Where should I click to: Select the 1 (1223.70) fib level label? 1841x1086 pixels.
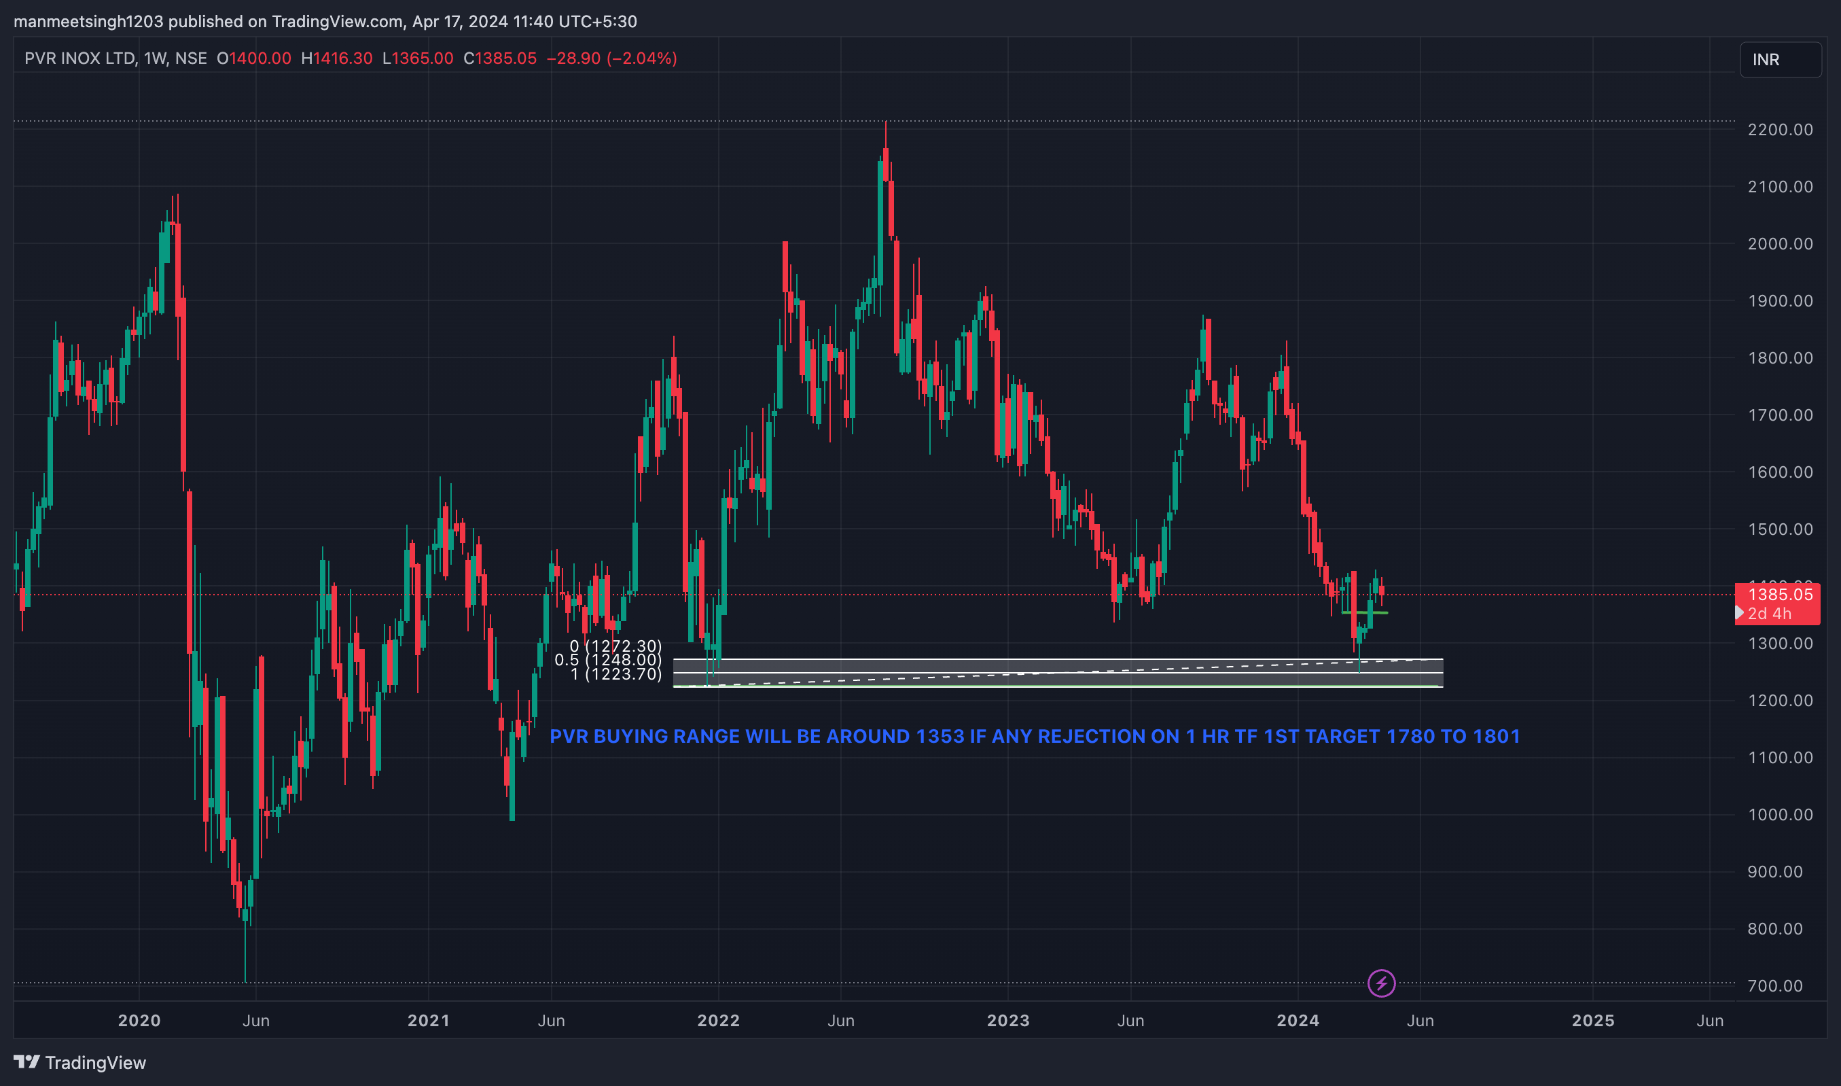(x=616, y=674)
